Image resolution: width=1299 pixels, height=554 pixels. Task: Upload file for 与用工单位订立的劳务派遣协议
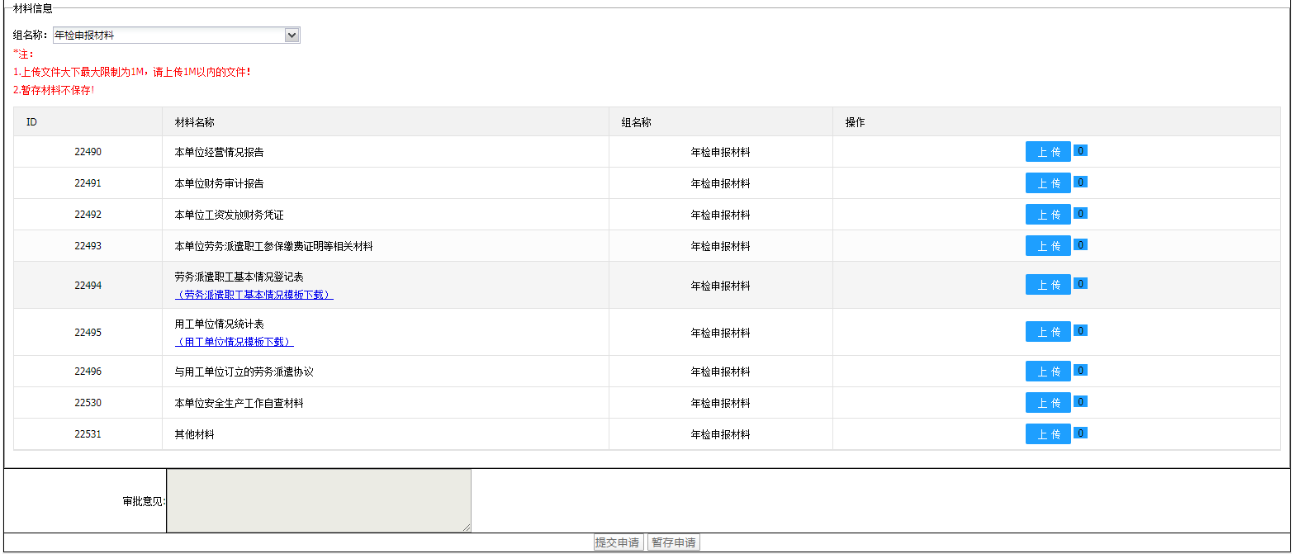[1047, 372]
